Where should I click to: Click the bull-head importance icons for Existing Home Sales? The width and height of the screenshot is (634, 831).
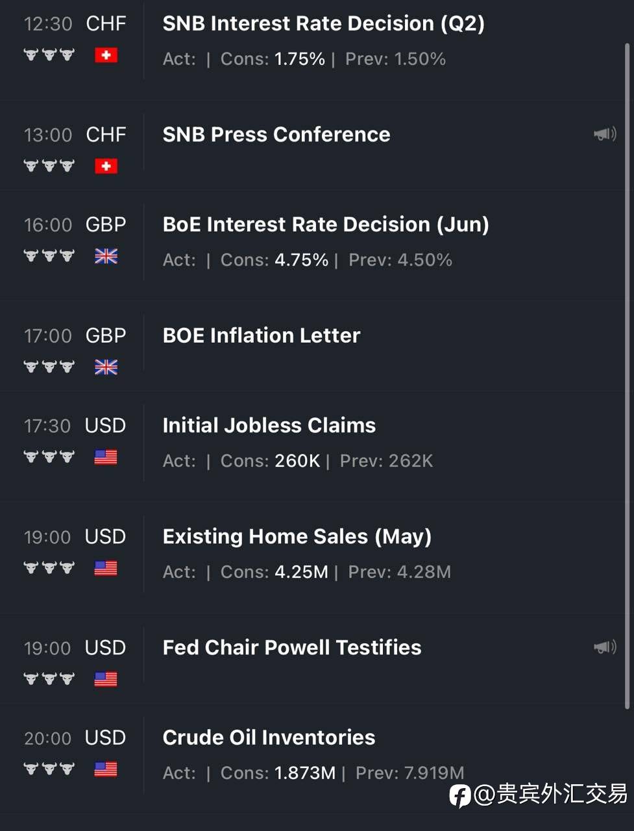coord(49,568)
